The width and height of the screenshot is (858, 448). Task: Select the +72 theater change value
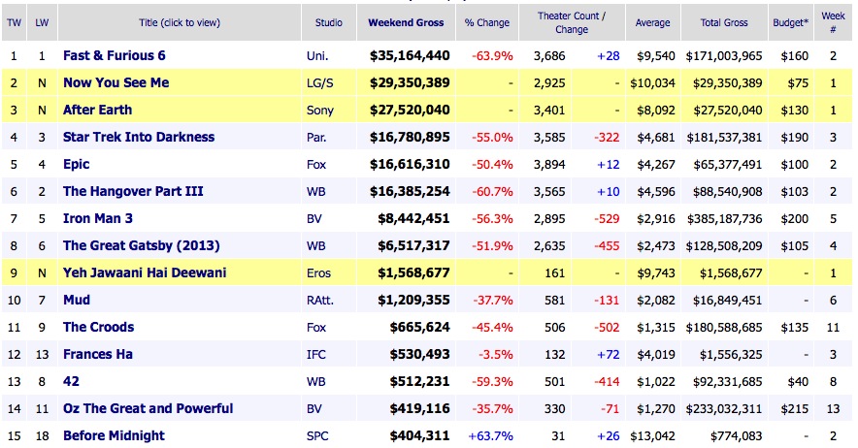point(609,355)
